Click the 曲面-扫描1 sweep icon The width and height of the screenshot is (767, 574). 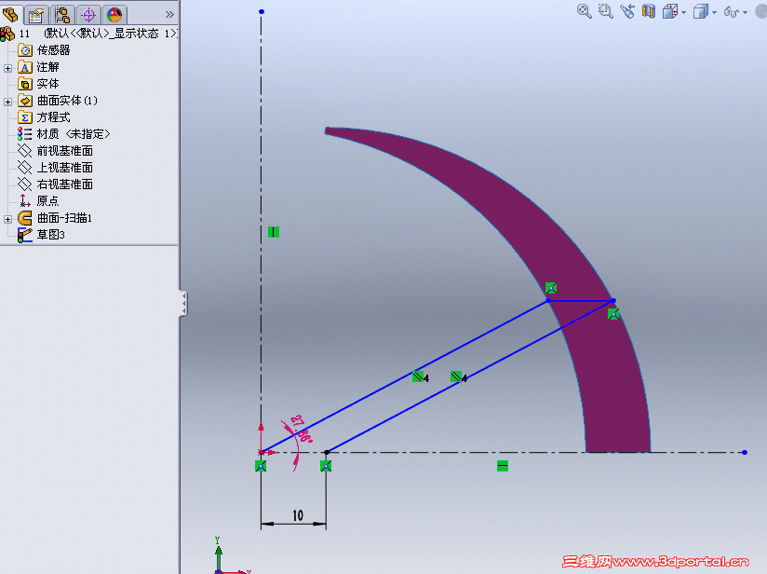(x=25, y=218)
